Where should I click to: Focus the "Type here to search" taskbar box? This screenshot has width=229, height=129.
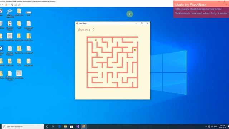23,126
